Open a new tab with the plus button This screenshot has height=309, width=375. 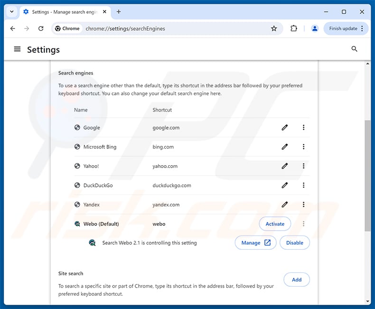coord(119,11)
